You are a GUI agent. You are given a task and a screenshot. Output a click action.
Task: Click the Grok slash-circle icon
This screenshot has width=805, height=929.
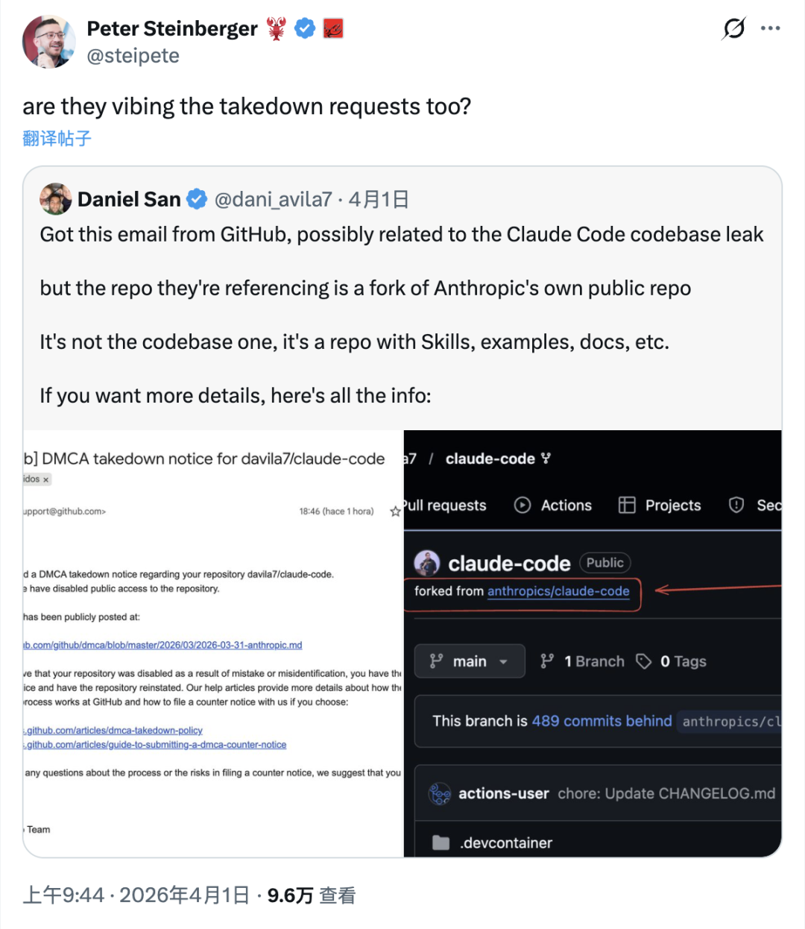(x=734, y=28)
